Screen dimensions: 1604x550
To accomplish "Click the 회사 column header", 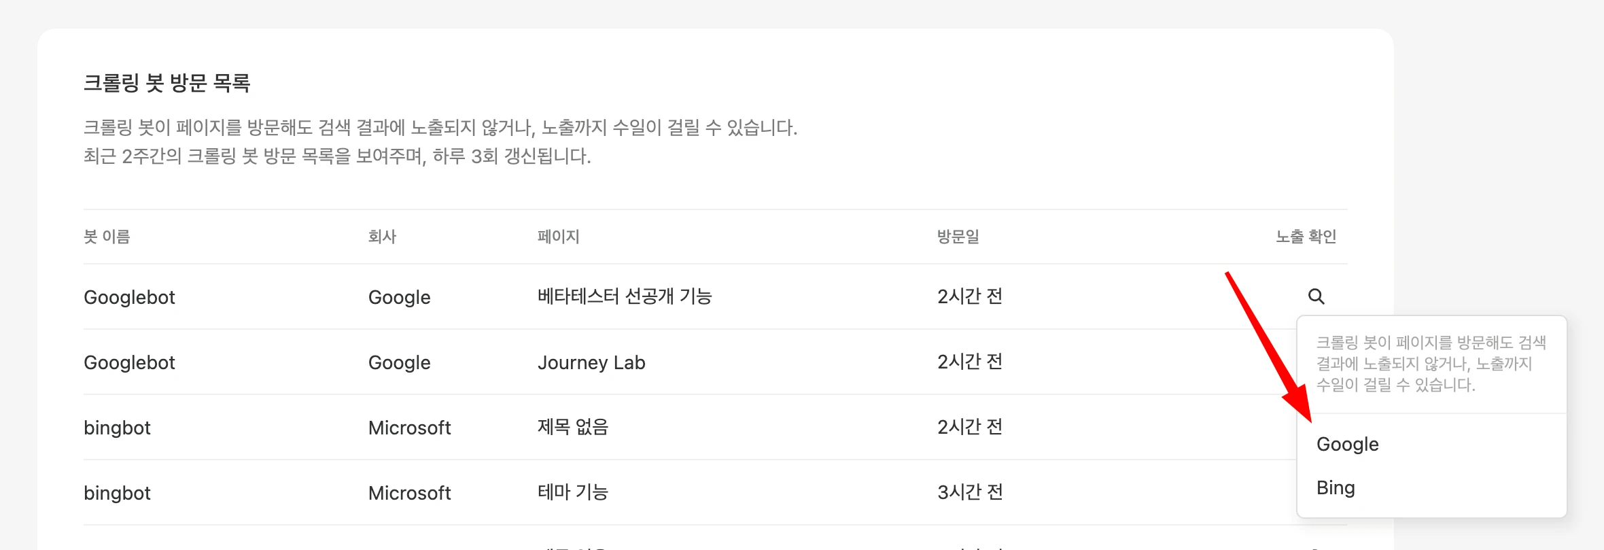I will coord(382,237).
